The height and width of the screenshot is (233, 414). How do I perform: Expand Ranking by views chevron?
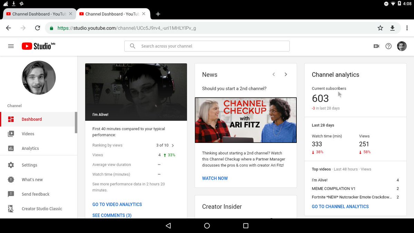pos(173,145)
